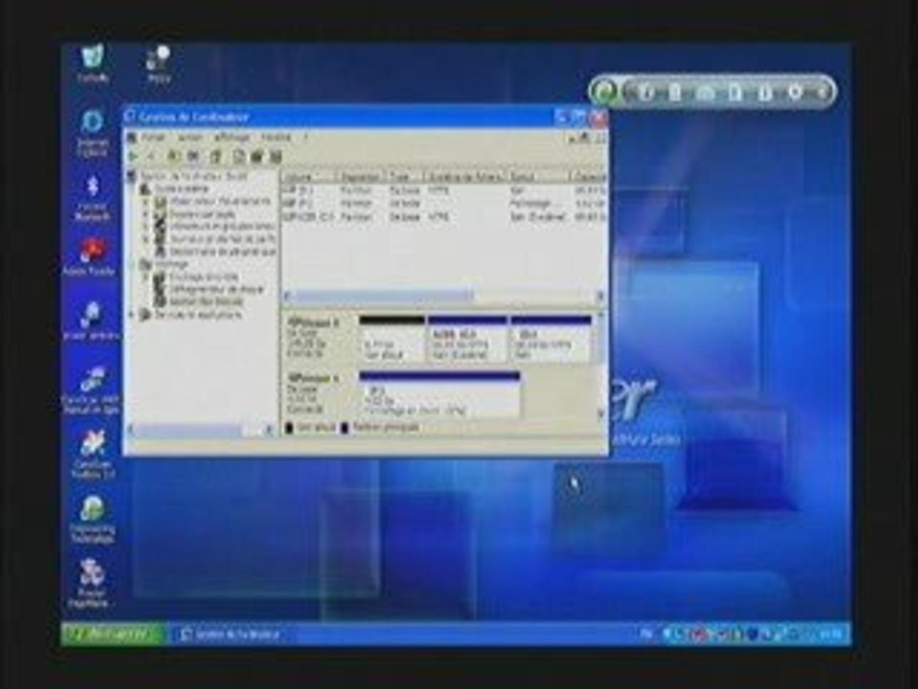Expand the Observateur d'événements node
This screenshot has width=918, height=689.
(x=146, y=202)
